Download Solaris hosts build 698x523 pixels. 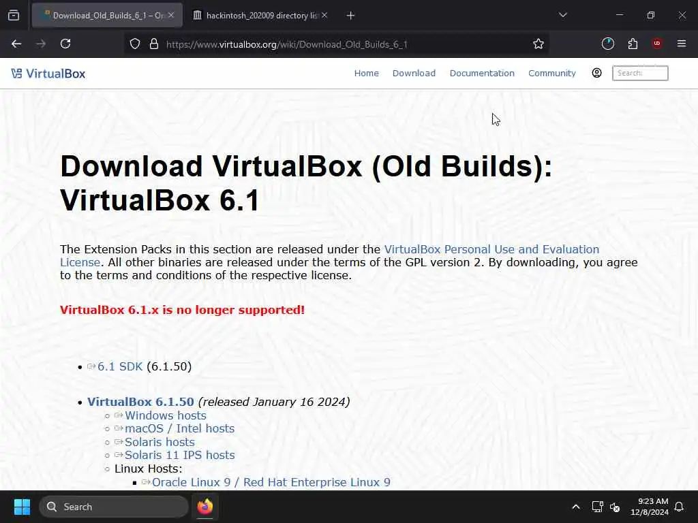pos(160,442)
